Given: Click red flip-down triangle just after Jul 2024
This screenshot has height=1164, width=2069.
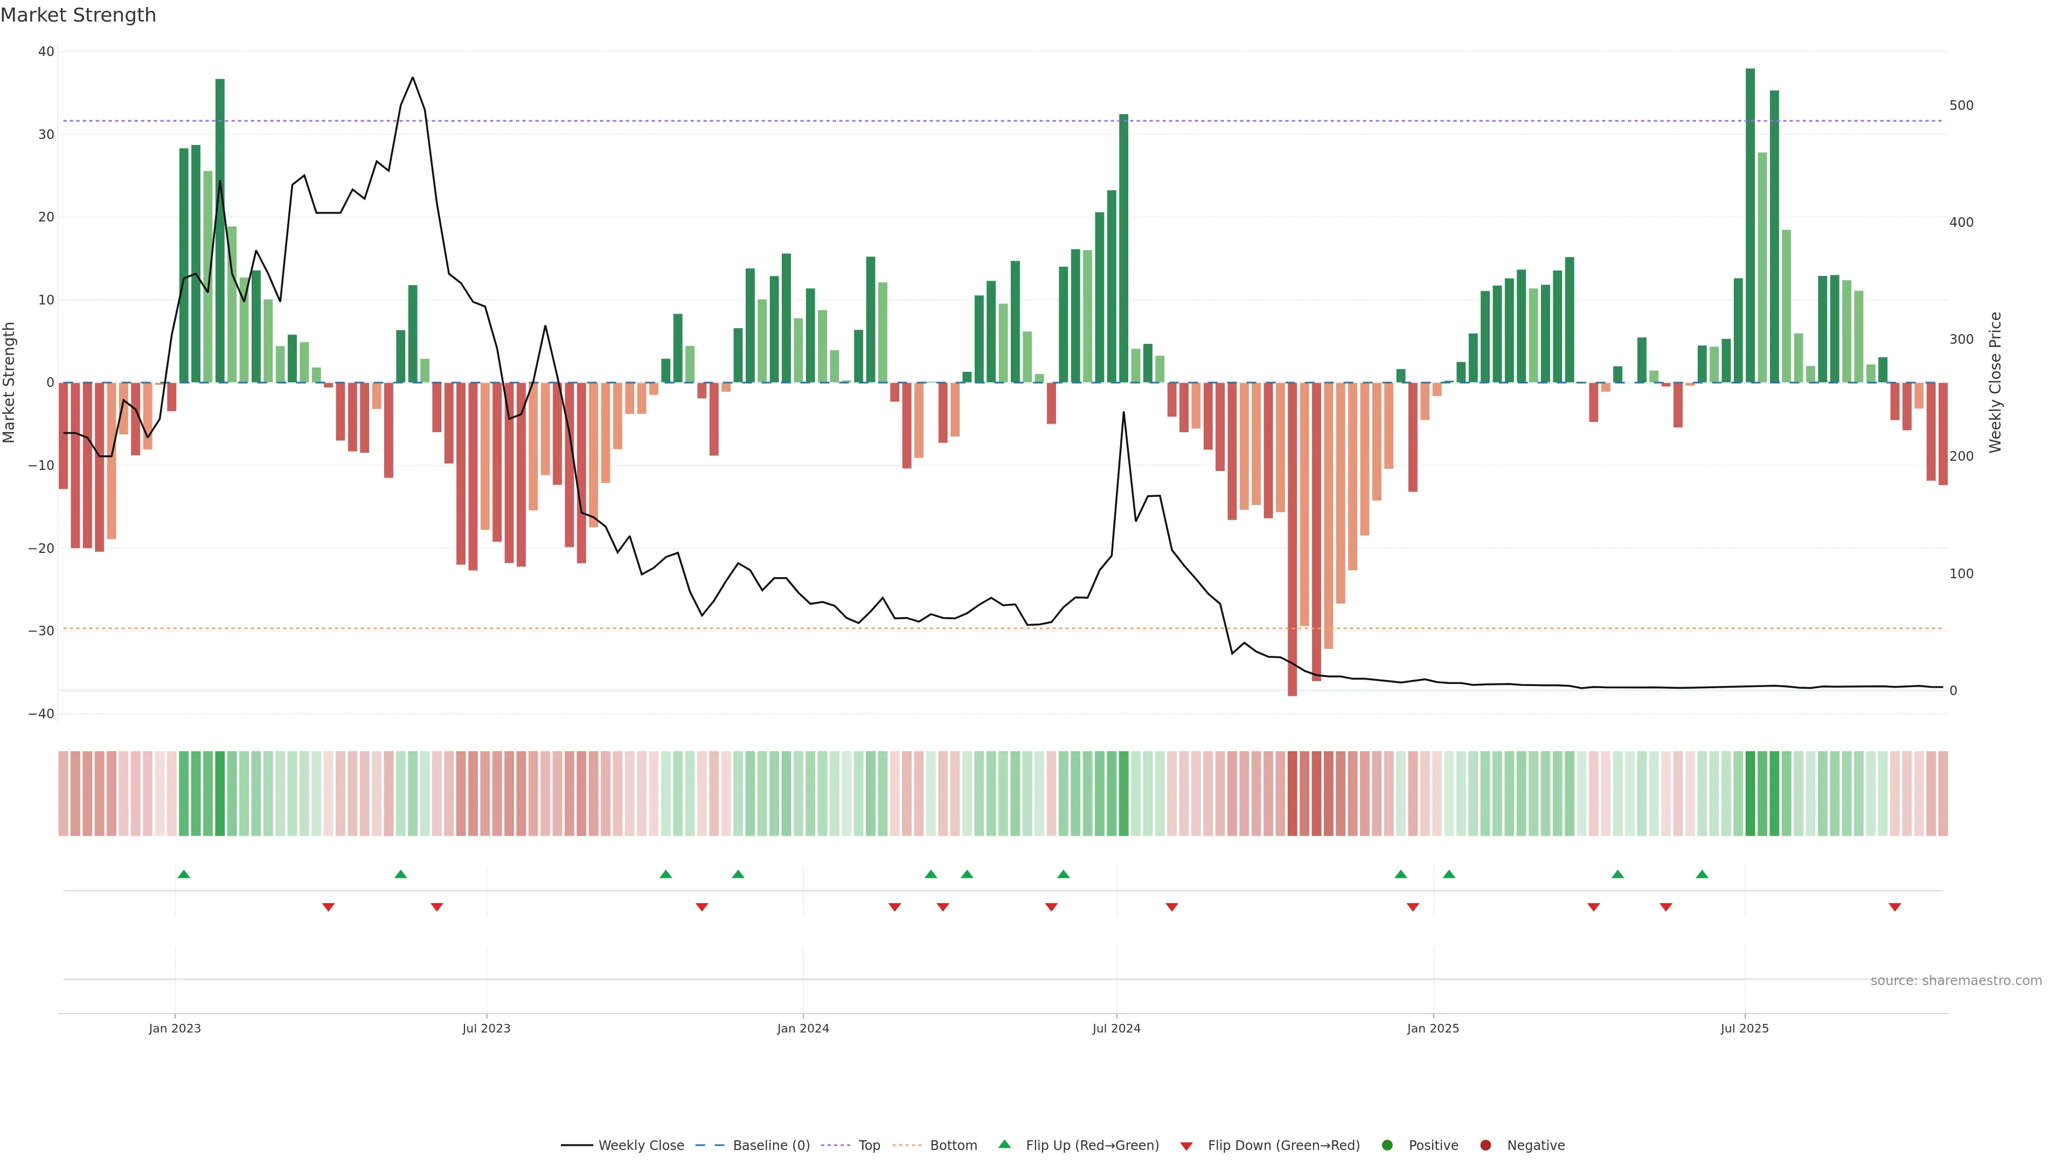Looking at the screenshot, I should coord(1172,907).
